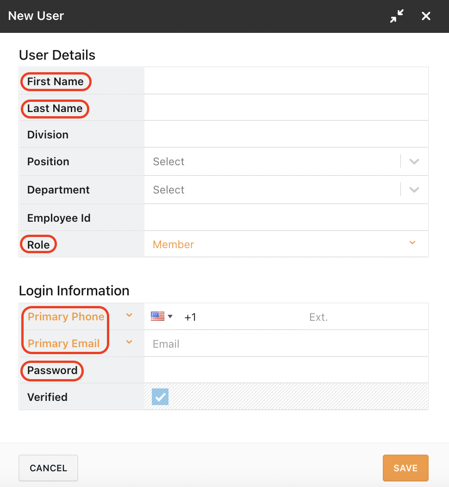449x487 pixels.
Task: Click the Last Name input field
Action: [286, 107]
